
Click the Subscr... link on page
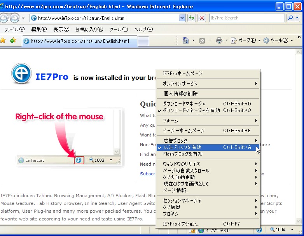(x=148, y=174)
